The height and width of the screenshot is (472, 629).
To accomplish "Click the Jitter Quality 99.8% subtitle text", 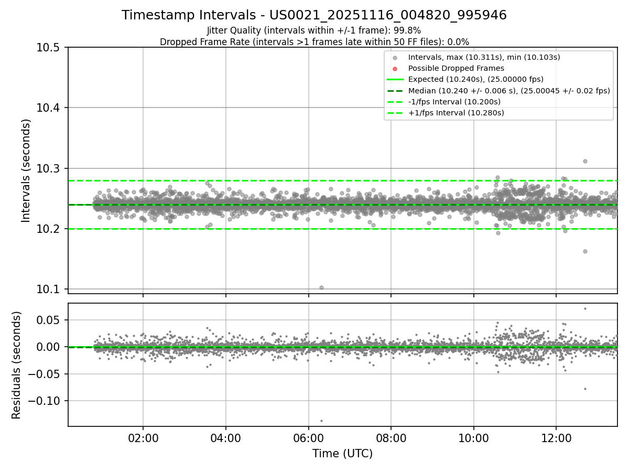I will click(x=314, y=30).
